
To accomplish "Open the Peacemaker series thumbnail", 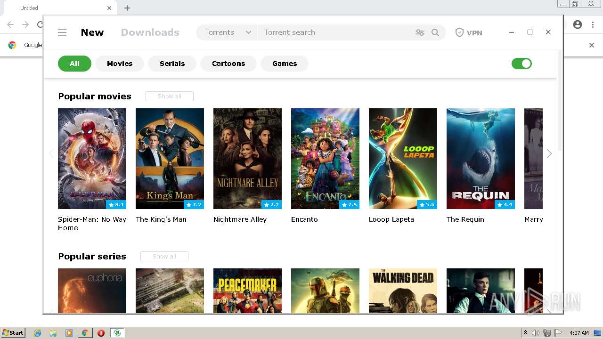I will [247, 291].
